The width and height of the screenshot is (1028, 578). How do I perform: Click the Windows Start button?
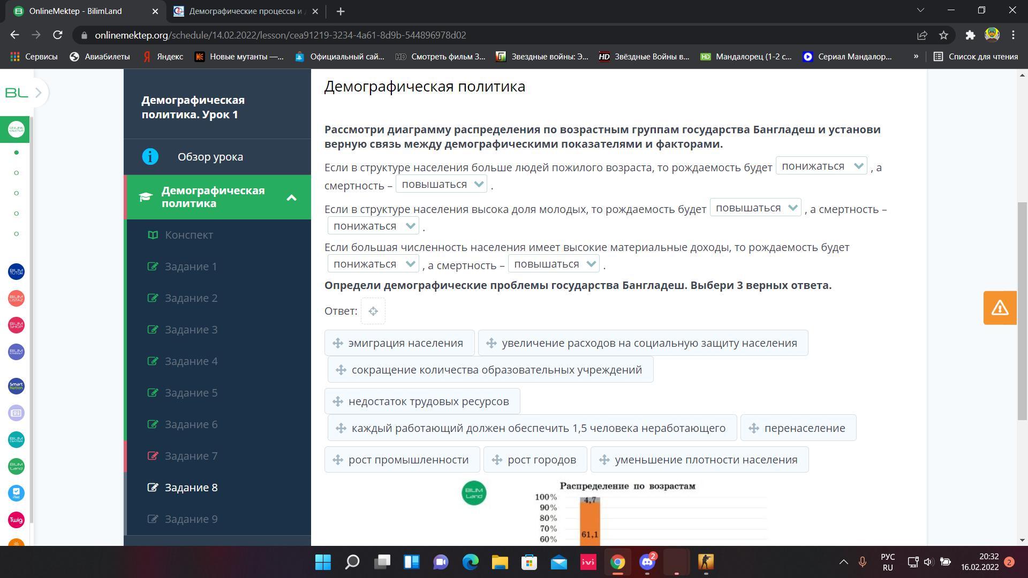click(323, 562)
